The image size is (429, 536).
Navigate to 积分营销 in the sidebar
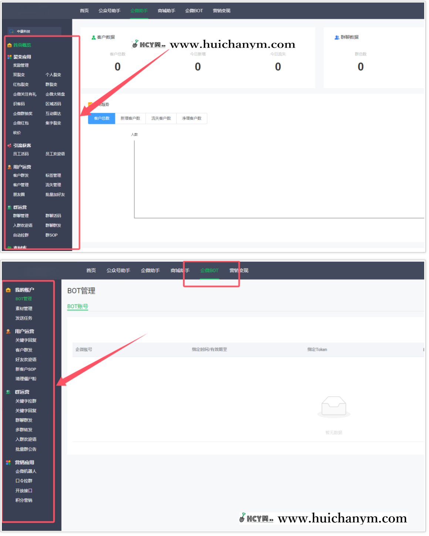24,501
